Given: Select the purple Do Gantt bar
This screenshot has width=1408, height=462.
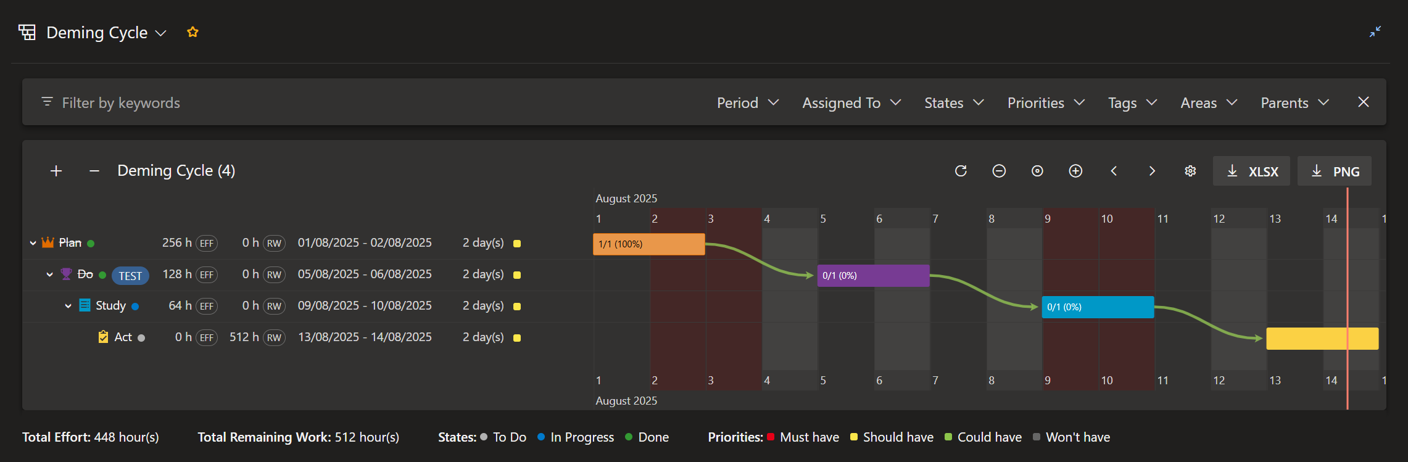Looking at the screenshot, I should (x=874, y=276).
